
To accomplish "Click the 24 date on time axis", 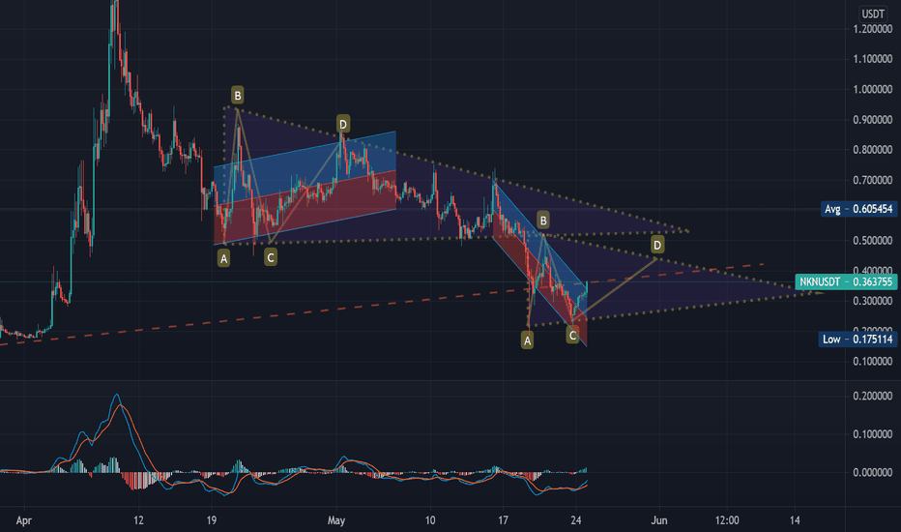I will (x=576, y=520).
